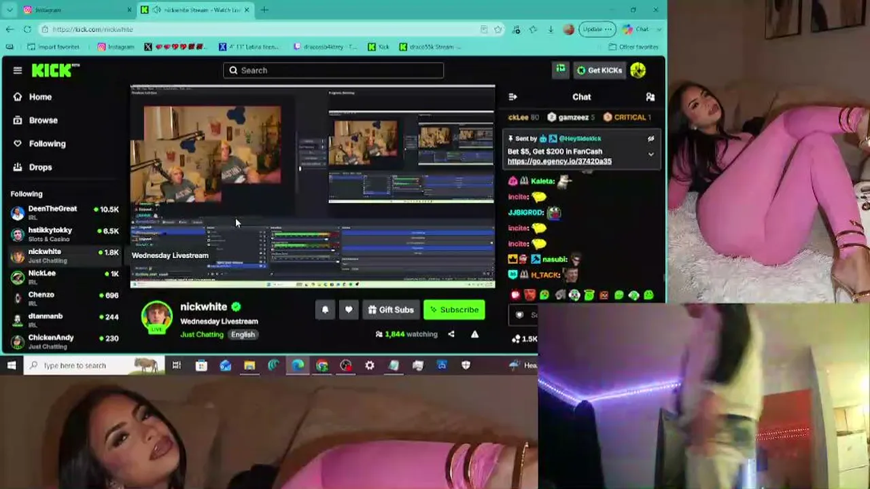870x489 pixels.
Task: Open Task View on the taskbar
Action: tap(177, 365)
